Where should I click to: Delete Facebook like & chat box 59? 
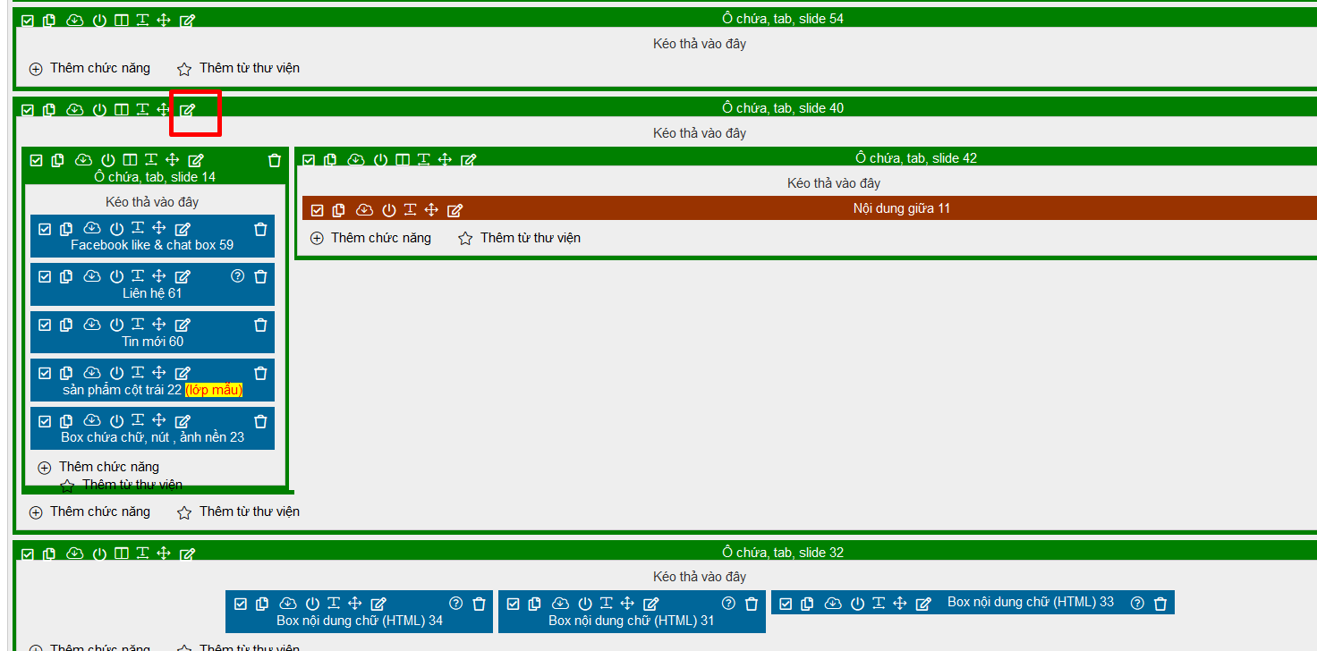pyautogui.click(x=261, y=229)
